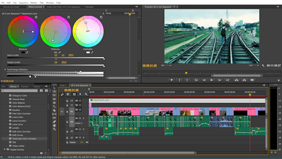This screenshot has width=282, height=159.
Task: Toggle V2 track output eye icon
Action: coord(80,105)
